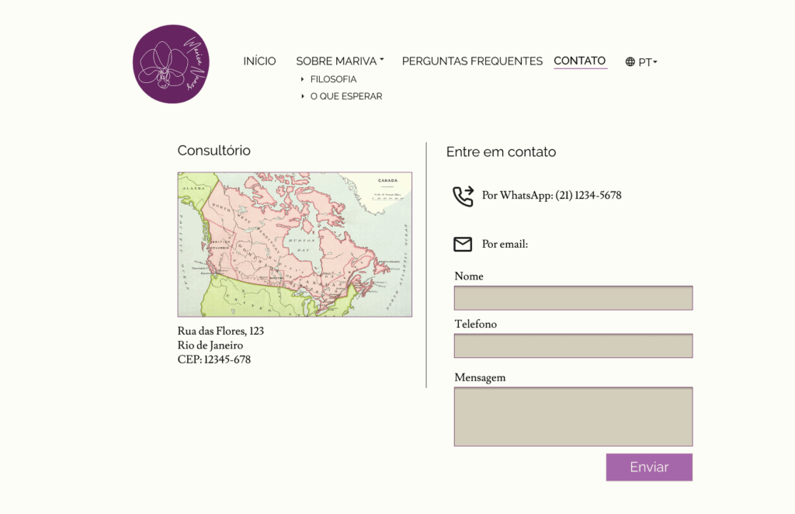This screenshot has width=795, height=514.
Task: Click the purple orchid Mariva logo
Action: pos(171,64)
